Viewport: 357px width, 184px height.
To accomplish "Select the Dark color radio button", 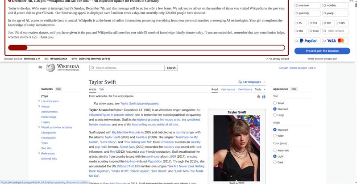I will click(275, 163).
